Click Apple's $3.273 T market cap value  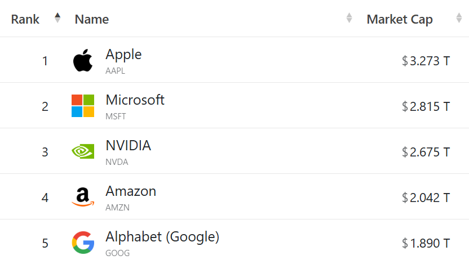(x=426, y=61)
